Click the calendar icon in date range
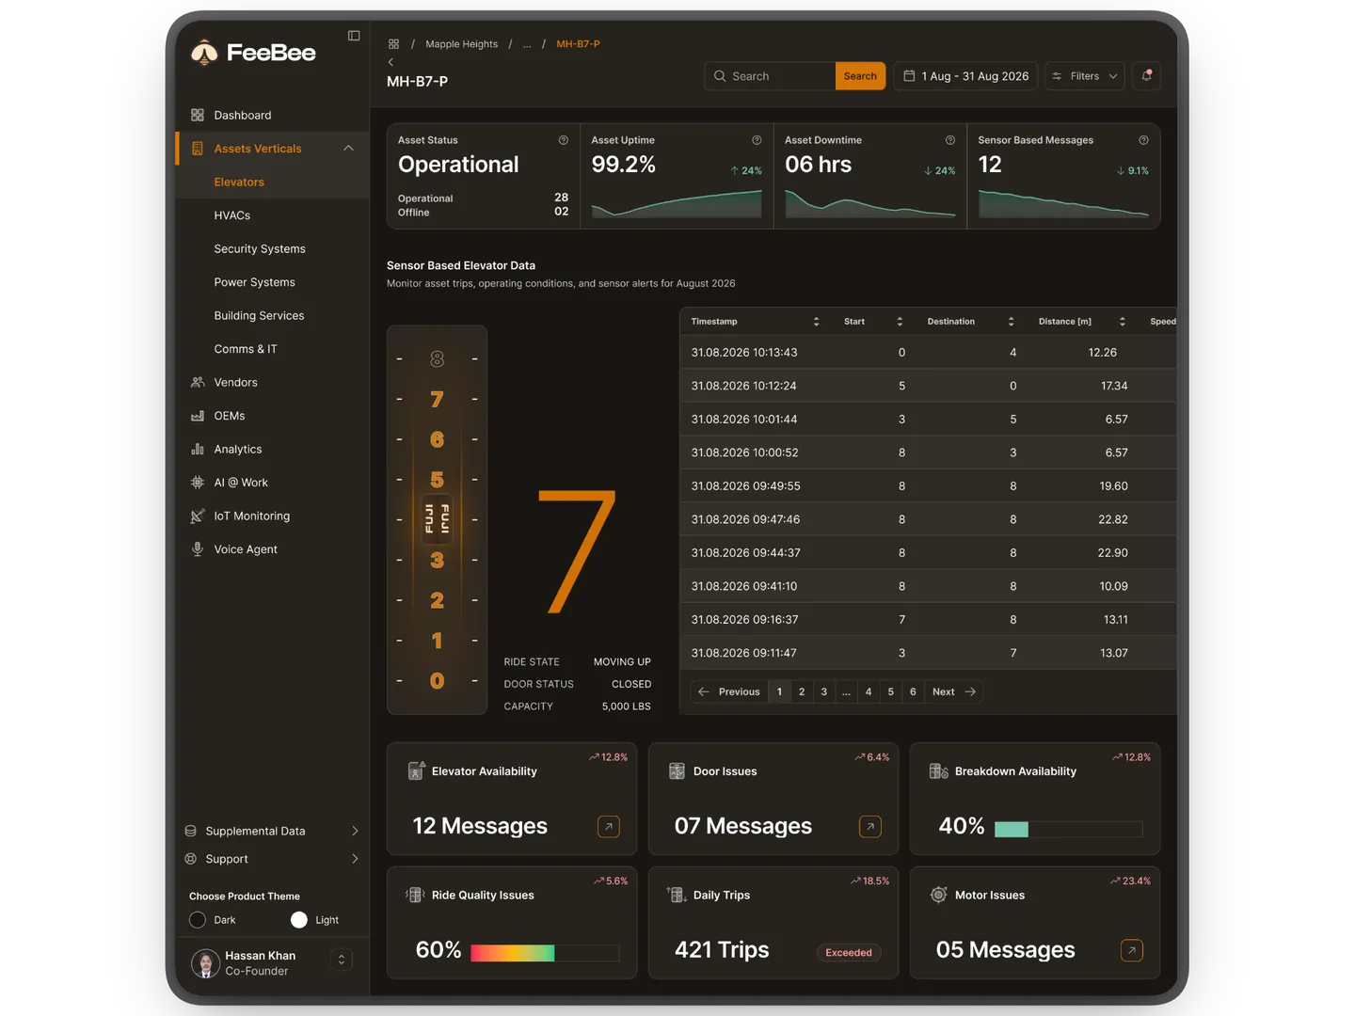This screenshot has width=1355, height=1016. click(x=909, y=76)
